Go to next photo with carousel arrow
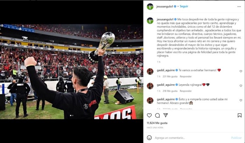The height and width of the screenshot is (143, 245). [x=139, y=72]
